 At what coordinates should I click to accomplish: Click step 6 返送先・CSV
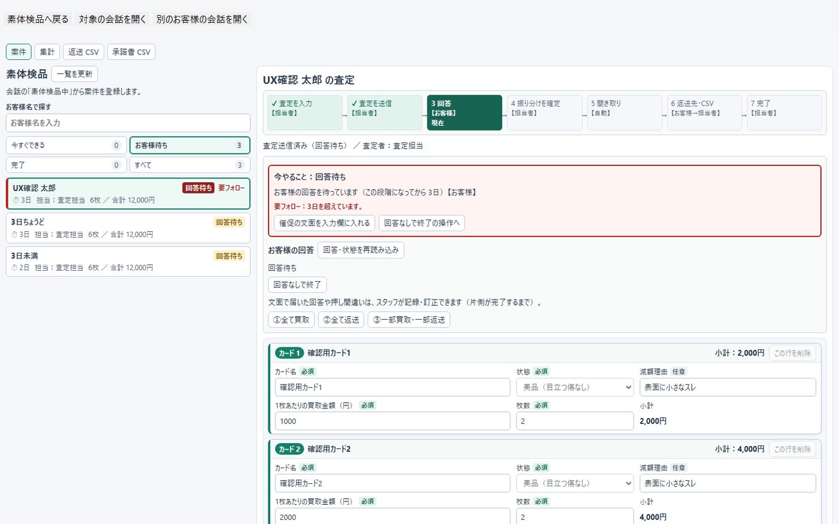[705, 113]
